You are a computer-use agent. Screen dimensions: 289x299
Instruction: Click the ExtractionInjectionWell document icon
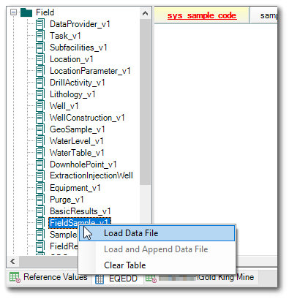tap(40, 175)
